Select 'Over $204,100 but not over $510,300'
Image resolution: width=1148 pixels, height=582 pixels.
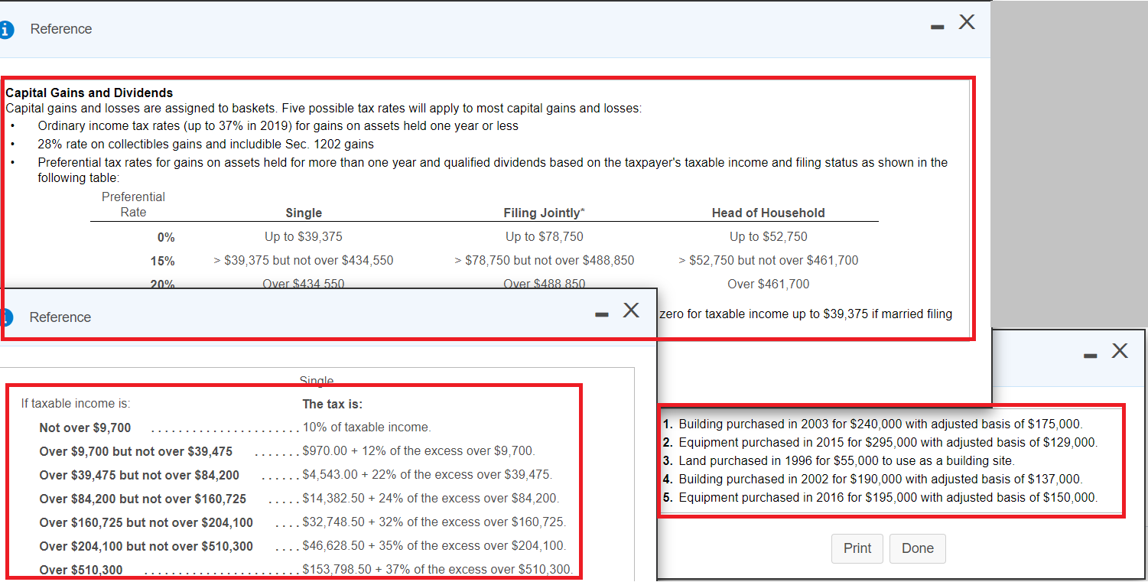pyautogui.click(x=146, y=546)
